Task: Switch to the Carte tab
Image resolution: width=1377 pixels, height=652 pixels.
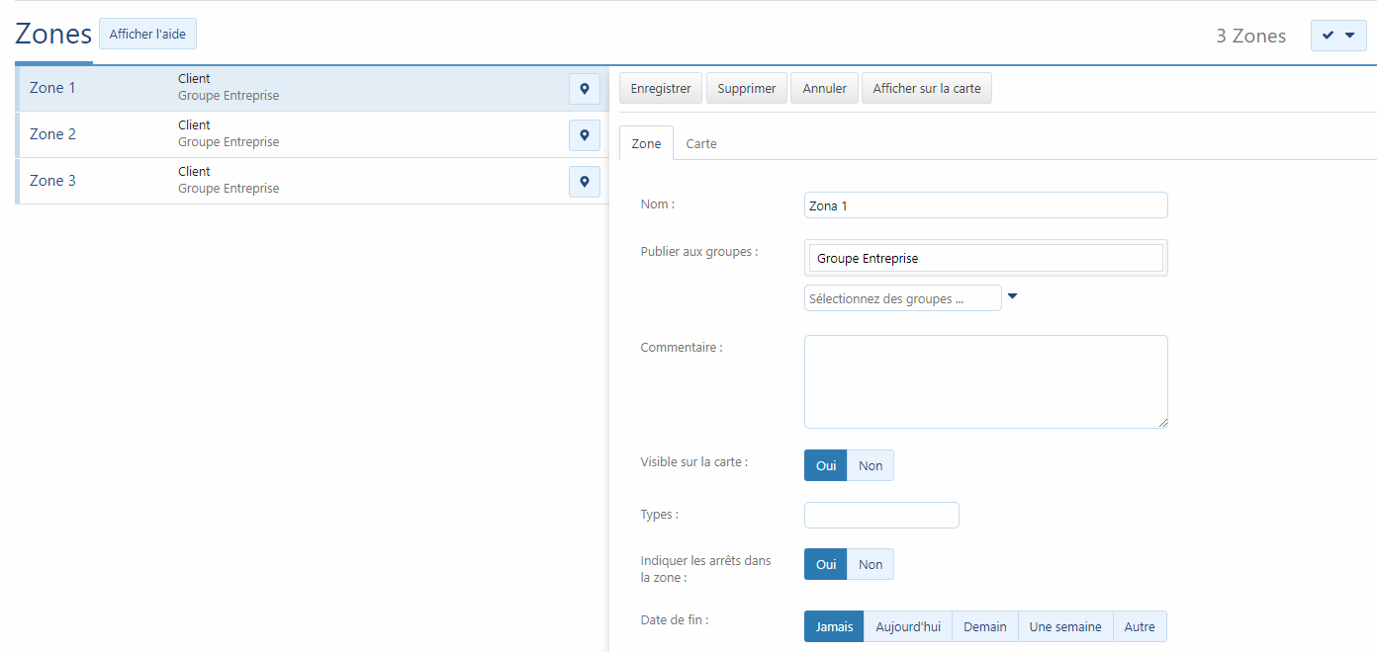Action: [x=701, y=143]
